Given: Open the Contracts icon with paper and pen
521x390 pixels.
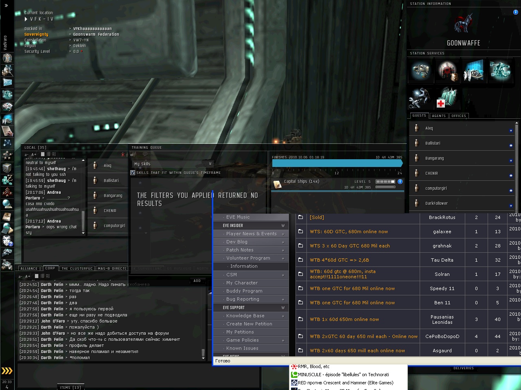Looking at the screenshot, I should pyautogui.click(x=7, y=131).
